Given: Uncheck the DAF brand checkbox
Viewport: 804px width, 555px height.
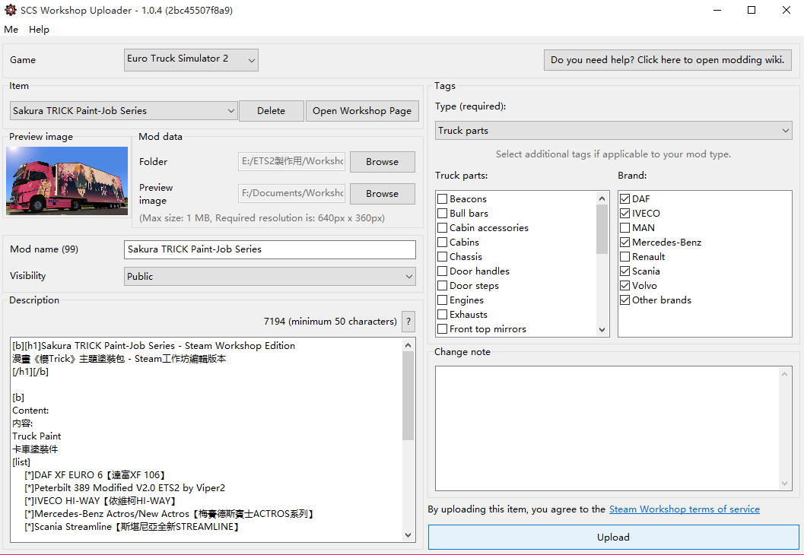Looking at the screenshot, I should click(625, 199).
